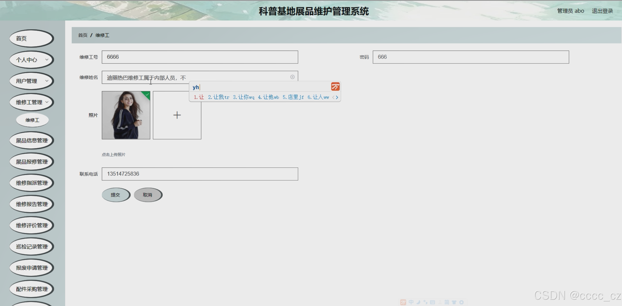
Task: Go to previous IME candidate page arrow
Action: pyautogui.click(x=333, y=97)
